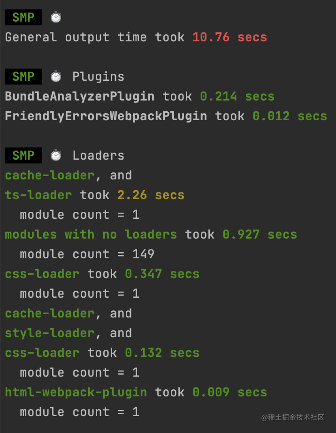This screenshot has width=336, height=433.
Task: Click the red 10.76 secs value
Action: coord(230,37)
